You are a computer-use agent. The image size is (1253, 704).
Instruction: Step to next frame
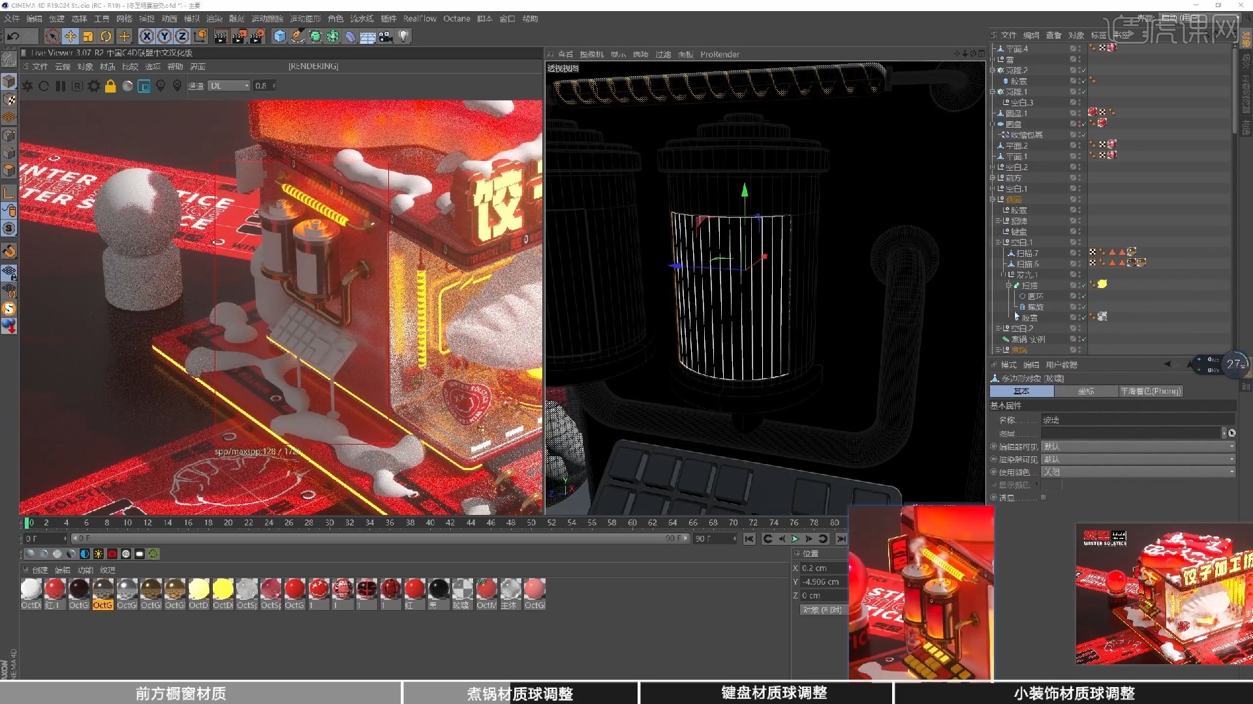(809, 539)
